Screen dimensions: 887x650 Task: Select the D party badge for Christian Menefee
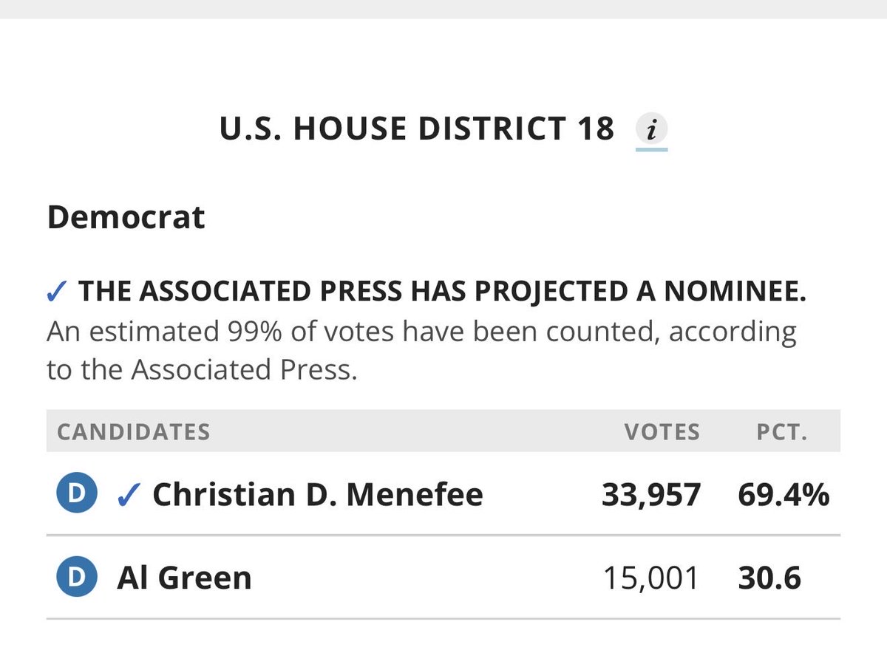tap(77, 494)
